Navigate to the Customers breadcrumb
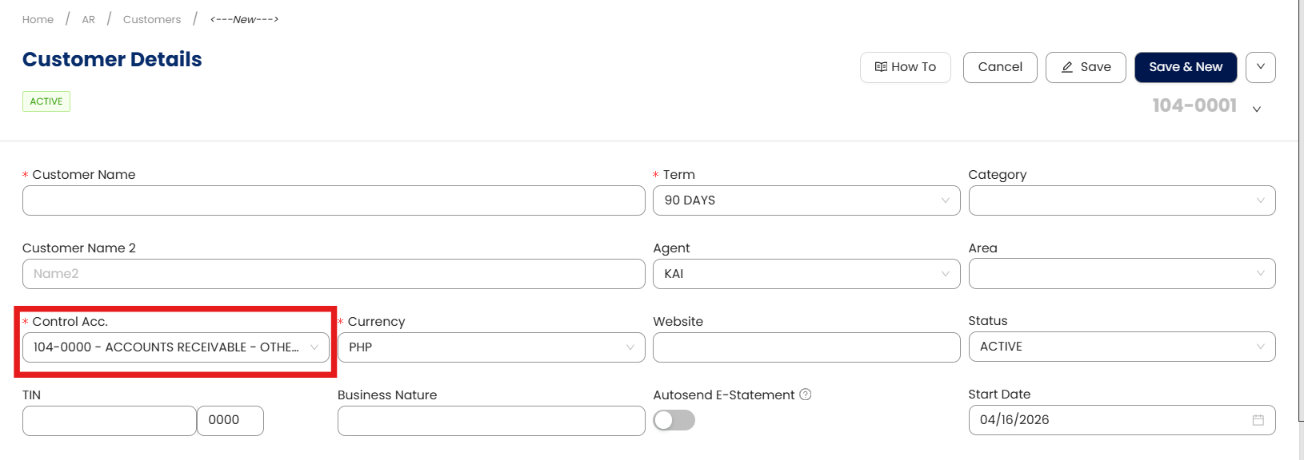 click(x=152, y=19)
